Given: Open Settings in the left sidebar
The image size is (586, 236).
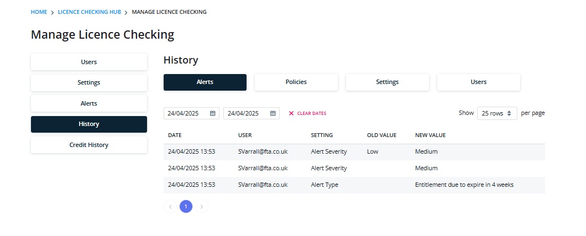Looking at the screenshot, I should [89, 82].
